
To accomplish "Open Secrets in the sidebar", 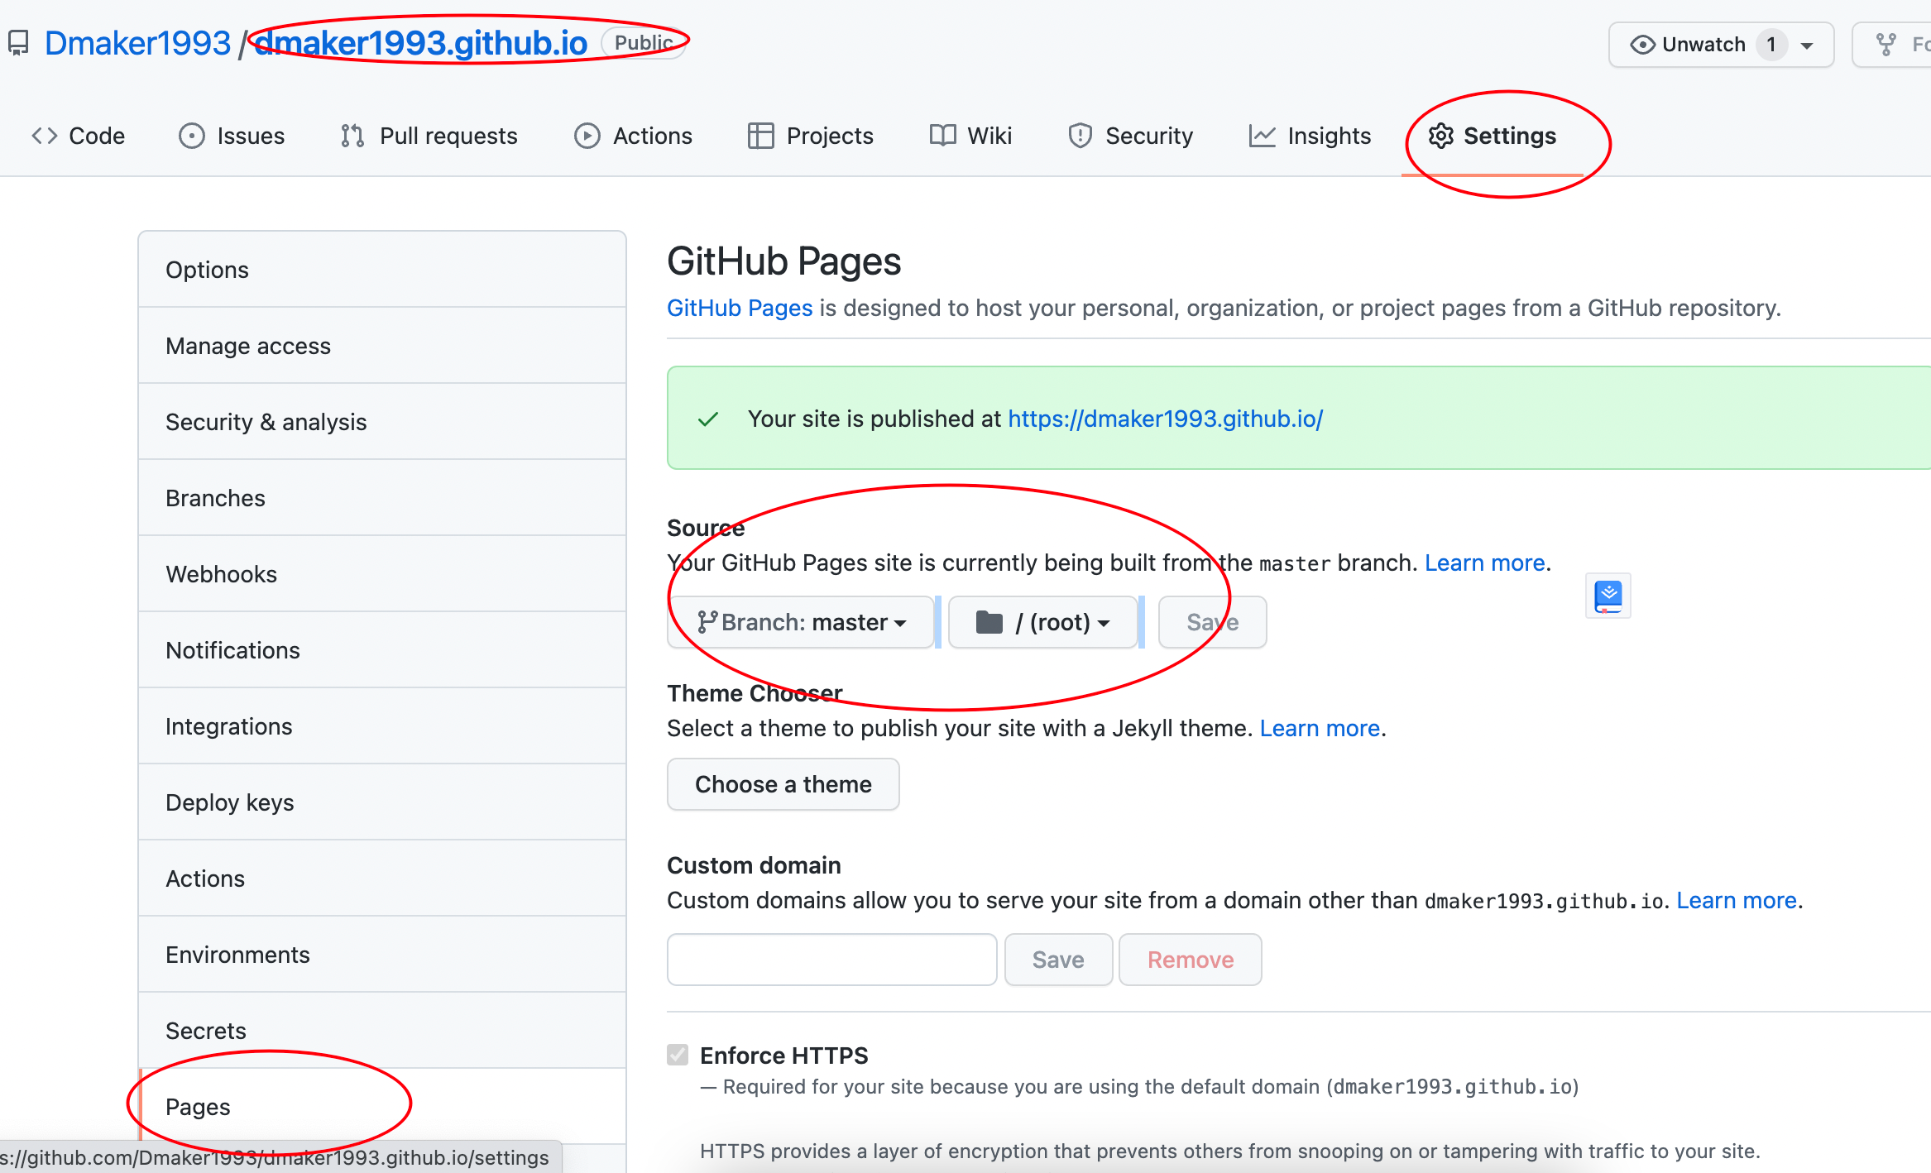I will [x=382, y=1031].
